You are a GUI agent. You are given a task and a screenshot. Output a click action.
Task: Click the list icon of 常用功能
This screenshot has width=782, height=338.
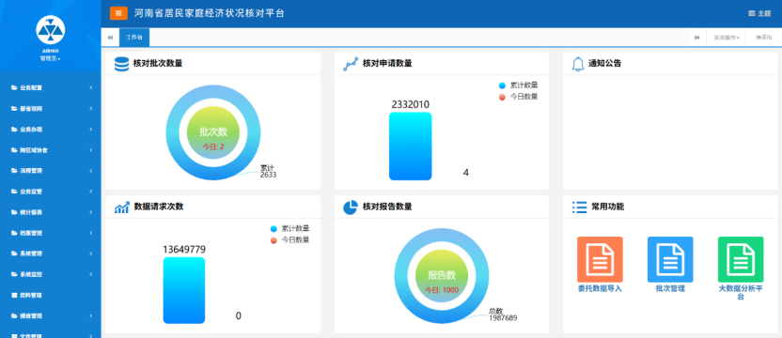(x=579, y=207)
